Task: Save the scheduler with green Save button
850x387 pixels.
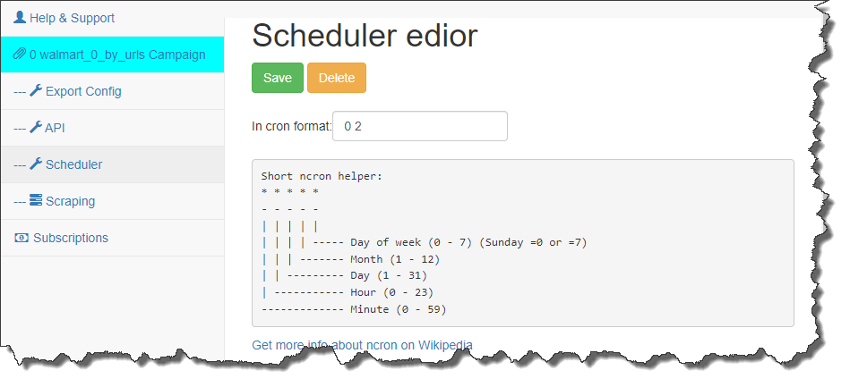Action: [x=278, y=78]
